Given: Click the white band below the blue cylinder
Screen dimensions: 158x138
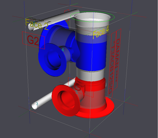Looking at the screenshot, I should (91, 75).
